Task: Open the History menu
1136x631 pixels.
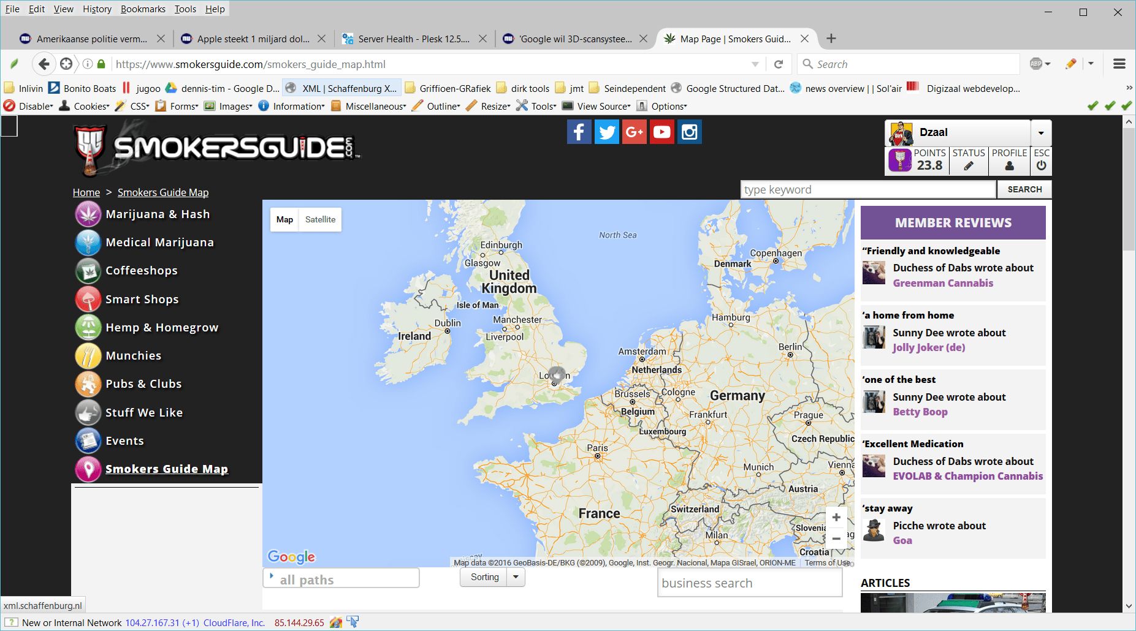Action: [97, 9]
